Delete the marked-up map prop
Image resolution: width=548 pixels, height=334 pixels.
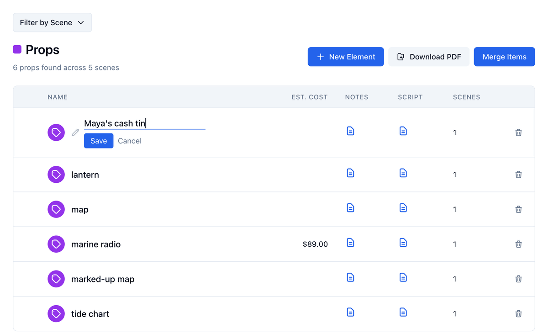518,279
